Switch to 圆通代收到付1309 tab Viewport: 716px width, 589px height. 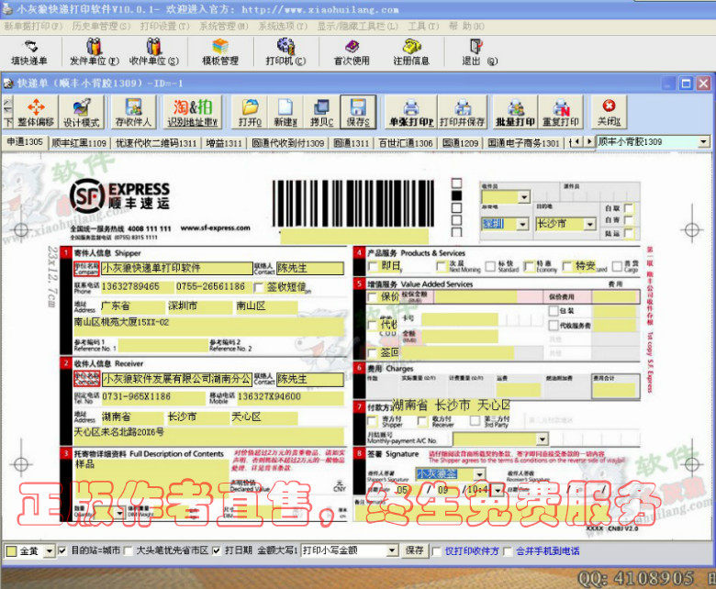click(288, 143)
